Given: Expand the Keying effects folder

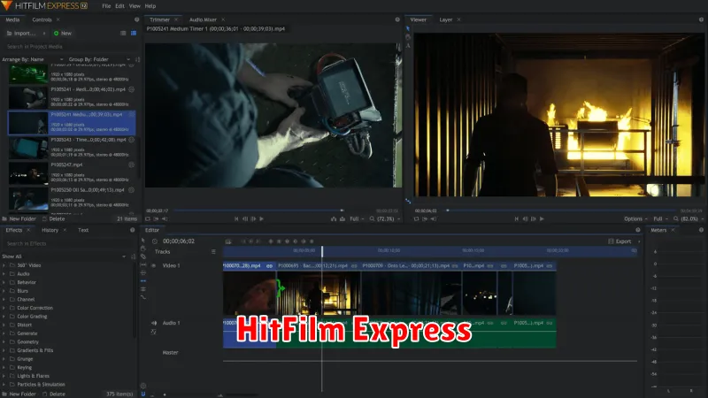Looking at the screenshot, I should point(4,368).
